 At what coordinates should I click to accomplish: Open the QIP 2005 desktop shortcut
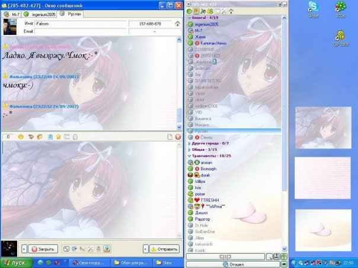point(340,36)
